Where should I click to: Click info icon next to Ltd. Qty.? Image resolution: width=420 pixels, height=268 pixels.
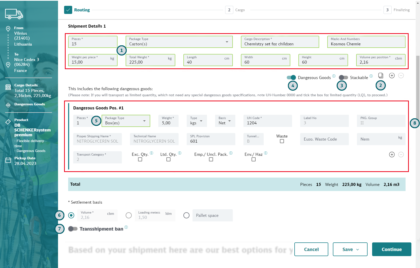(180, 153)
